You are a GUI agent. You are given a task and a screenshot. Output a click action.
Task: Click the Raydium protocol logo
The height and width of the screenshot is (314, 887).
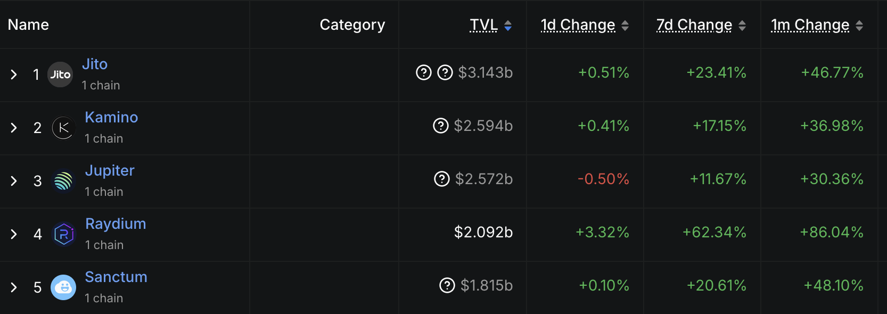click(63, 234)
